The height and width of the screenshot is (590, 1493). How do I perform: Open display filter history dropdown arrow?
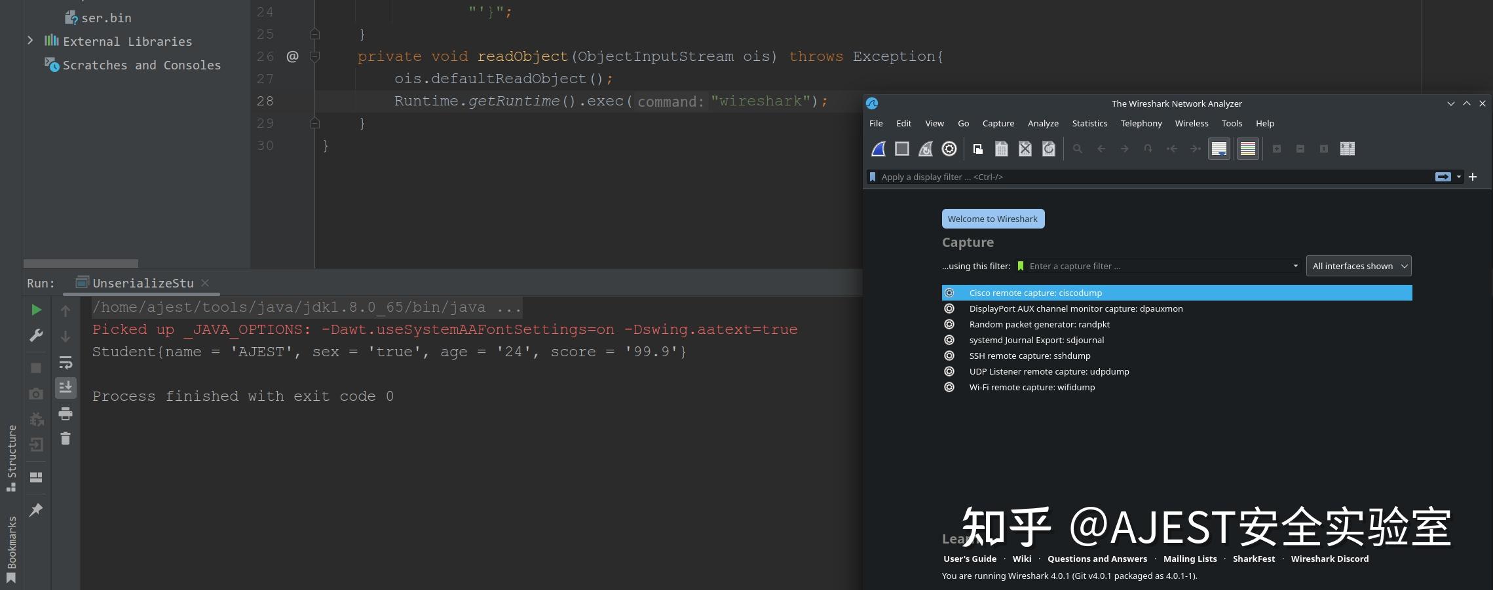pos(1459,177)
